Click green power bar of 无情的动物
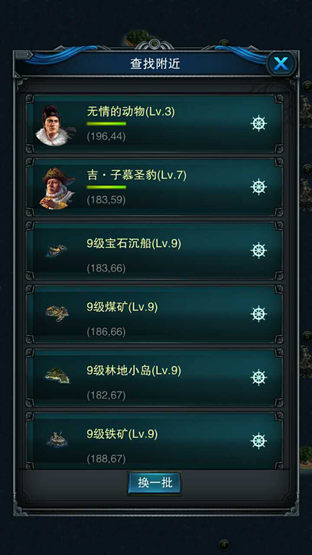 coord(106,124)
